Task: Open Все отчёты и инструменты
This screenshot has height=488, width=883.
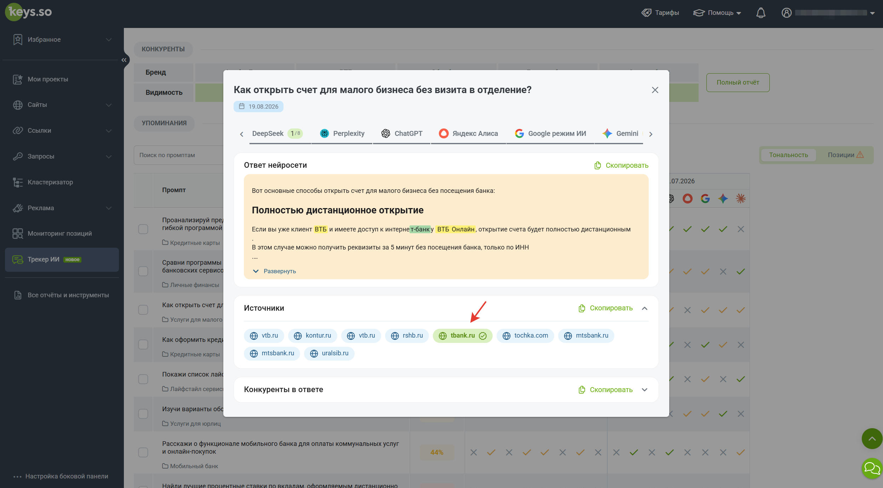Action: point(62,295)
